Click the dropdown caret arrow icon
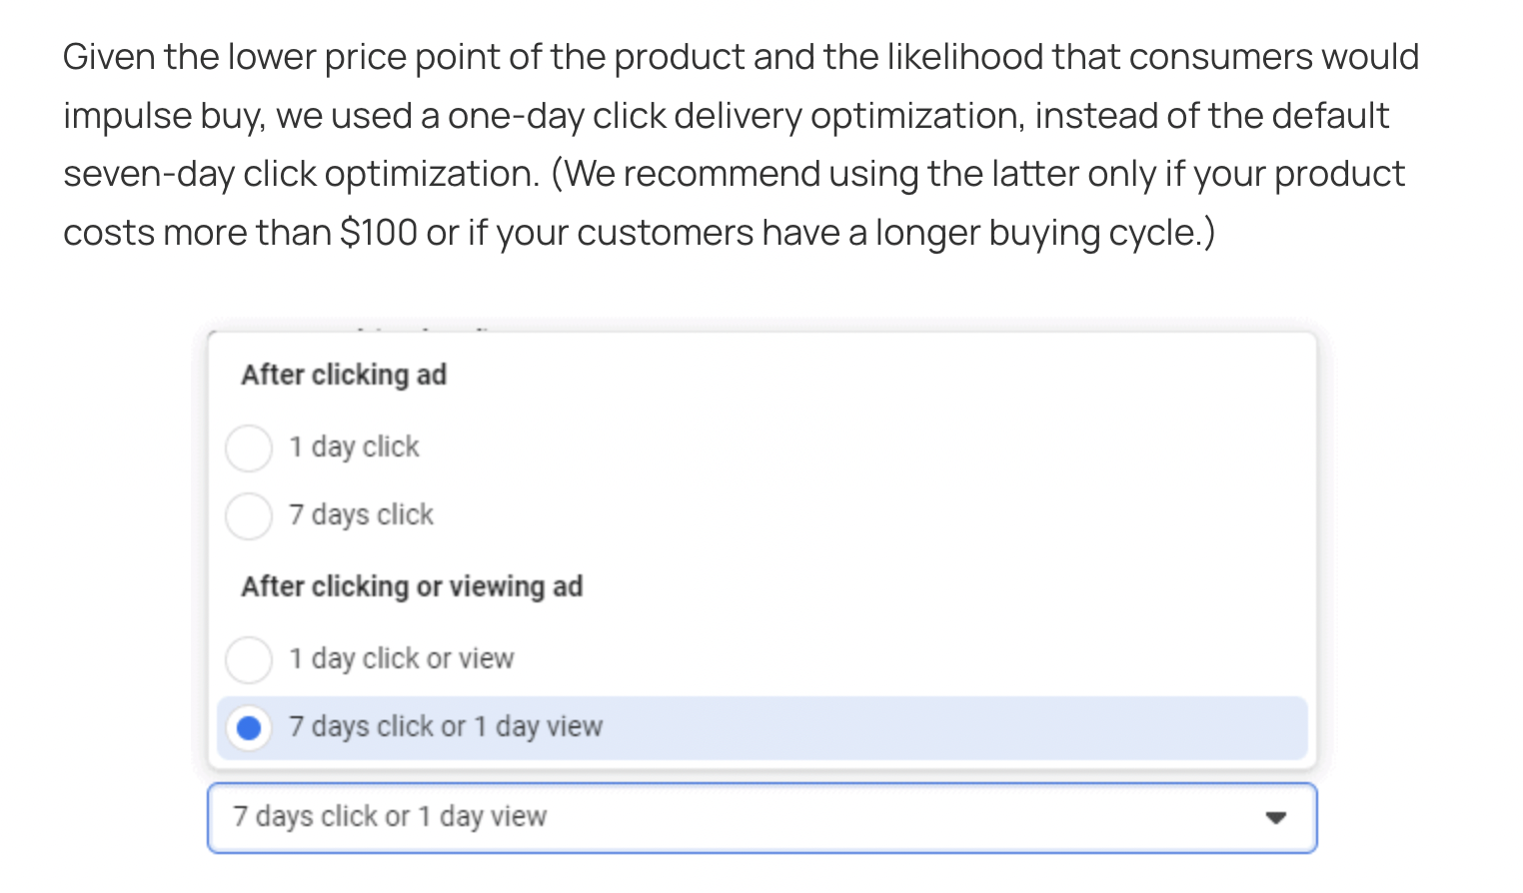 (1275, 817)
